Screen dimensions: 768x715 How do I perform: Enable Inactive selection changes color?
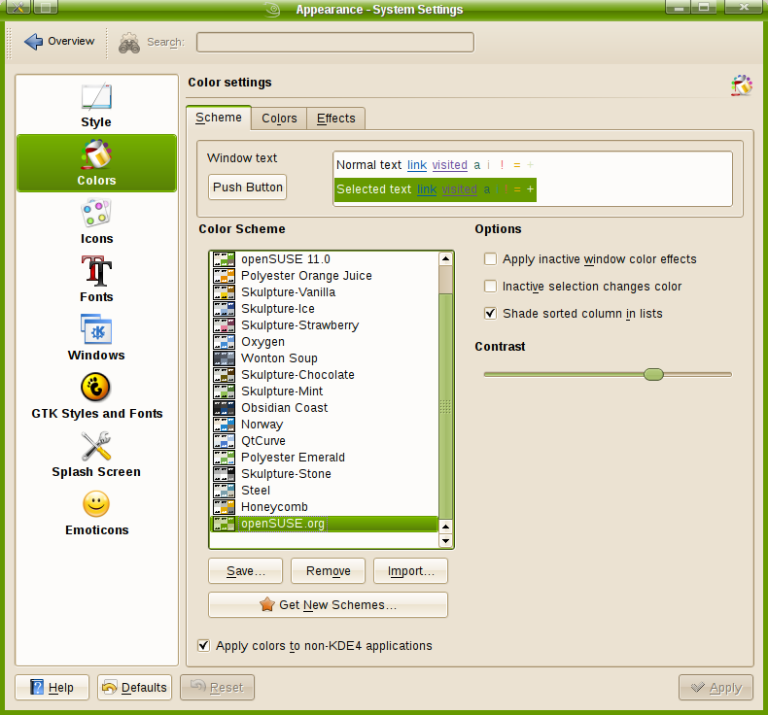tap(490, 286)
